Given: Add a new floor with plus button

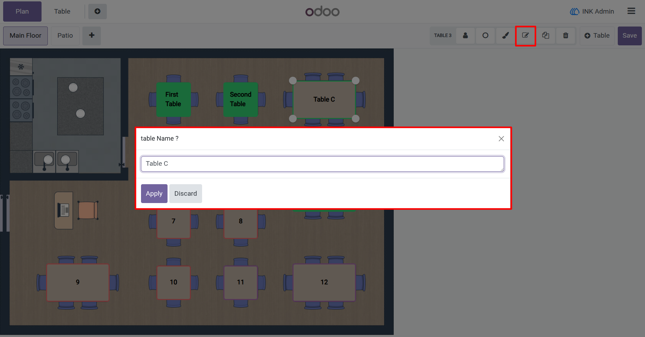Looking at the screenshot, I should [x=91, y=36].
